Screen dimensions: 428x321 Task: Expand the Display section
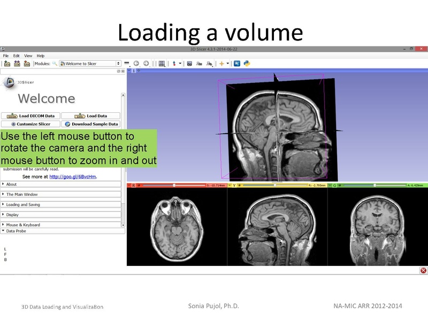[60, 215]
